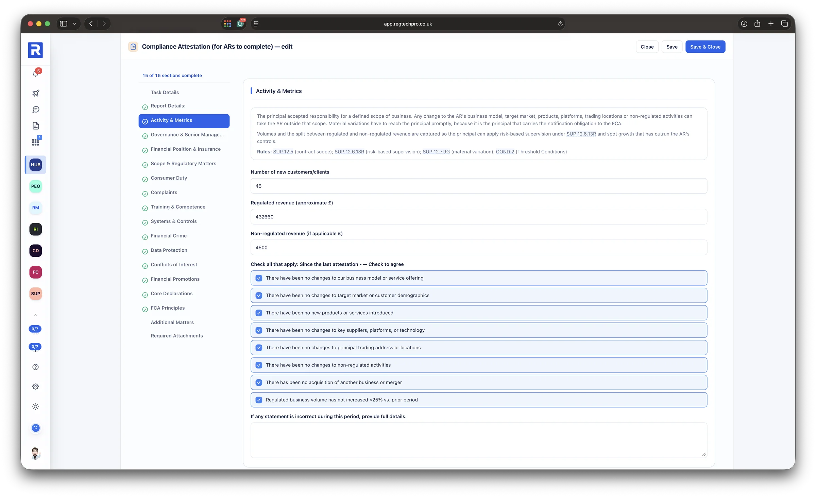Open the user avatar profile
Viewport: 816px width, 497px height.
pos(36,453)
